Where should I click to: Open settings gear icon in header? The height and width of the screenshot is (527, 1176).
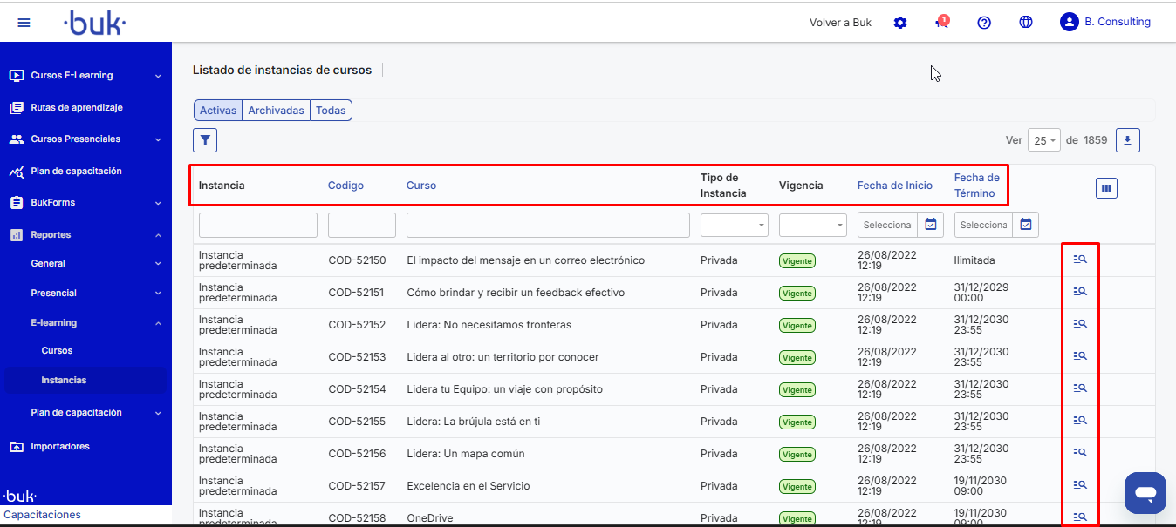pos(900,23)
